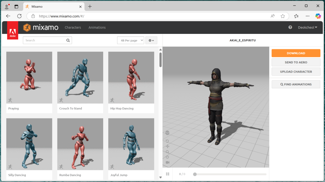325x182 pixels.
Task: Click the animation list scrollbar thumb
Action: coord(160,60)
